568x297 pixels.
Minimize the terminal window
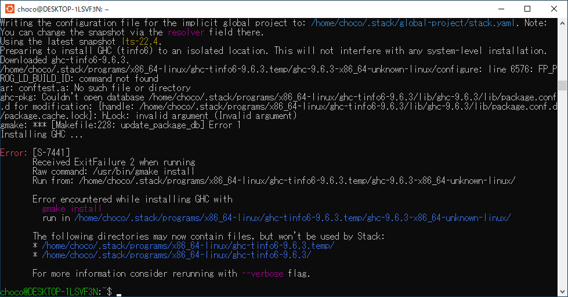click(501, 9)
